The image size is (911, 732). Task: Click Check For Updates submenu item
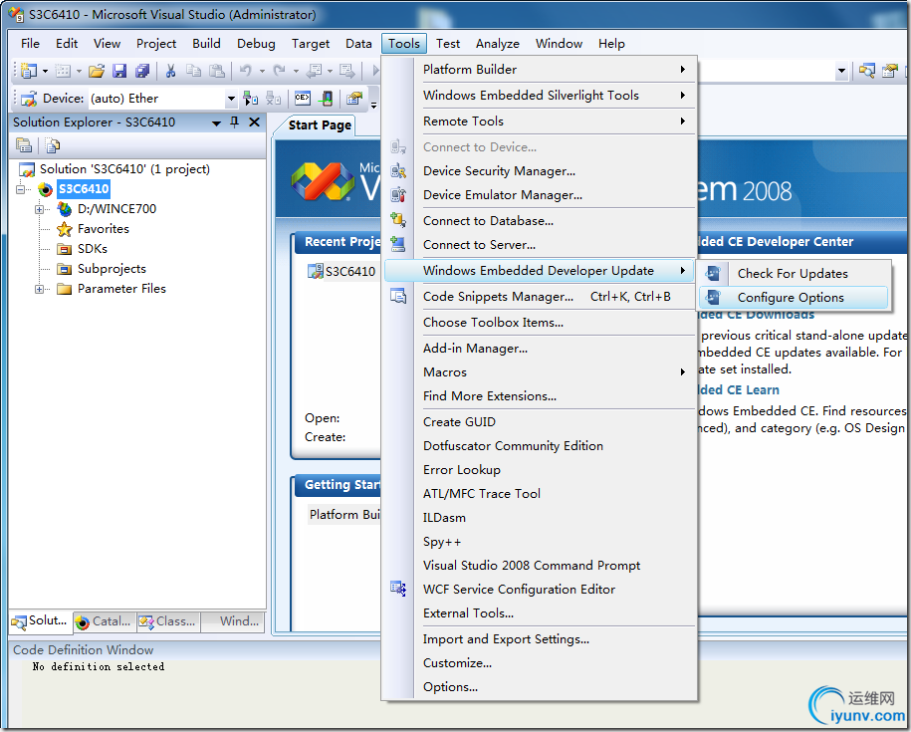click(794, 274)
